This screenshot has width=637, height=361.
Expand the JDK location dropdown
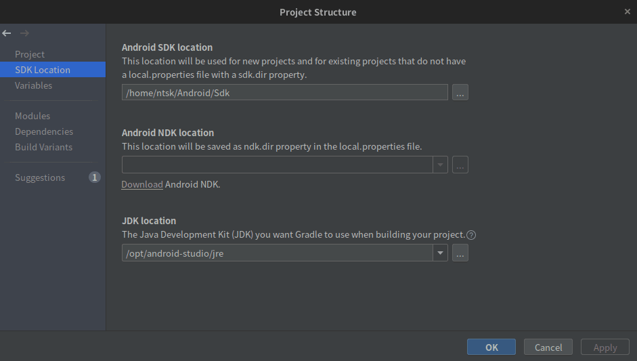[441, 253]
